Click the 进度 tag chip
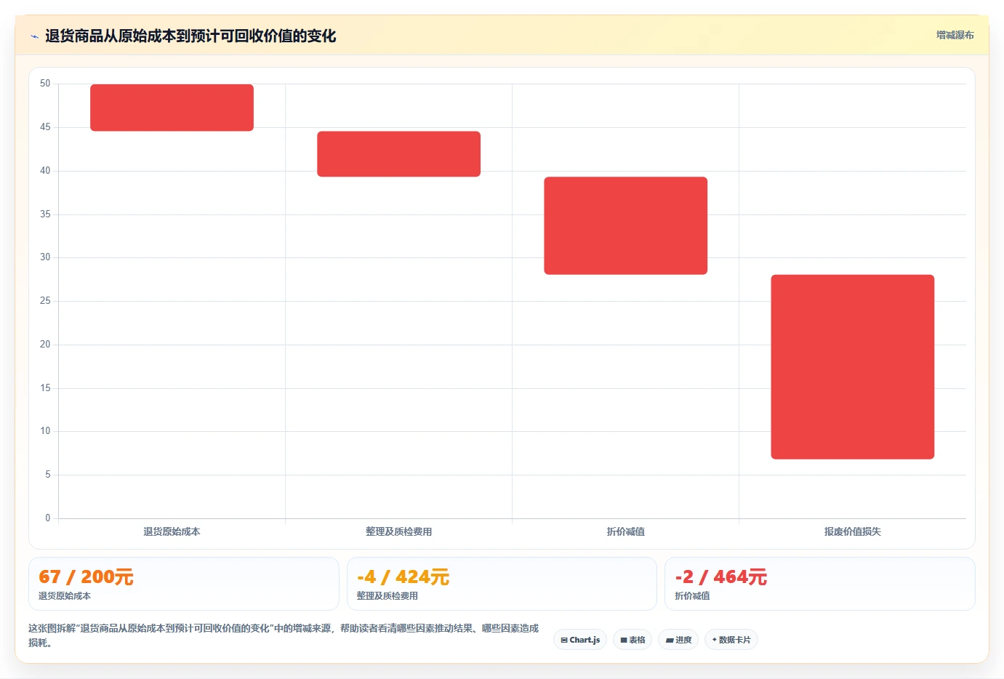This screenshot has width=1004, height=679. pos(678,640)
